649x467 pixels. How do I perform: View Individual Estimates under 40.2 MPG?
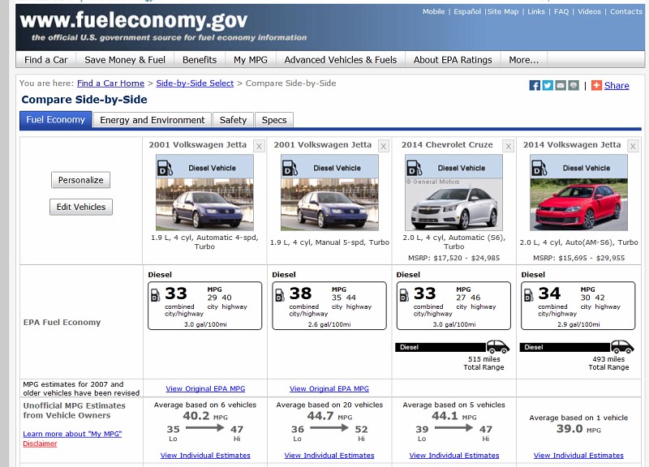tap(205, 455)
